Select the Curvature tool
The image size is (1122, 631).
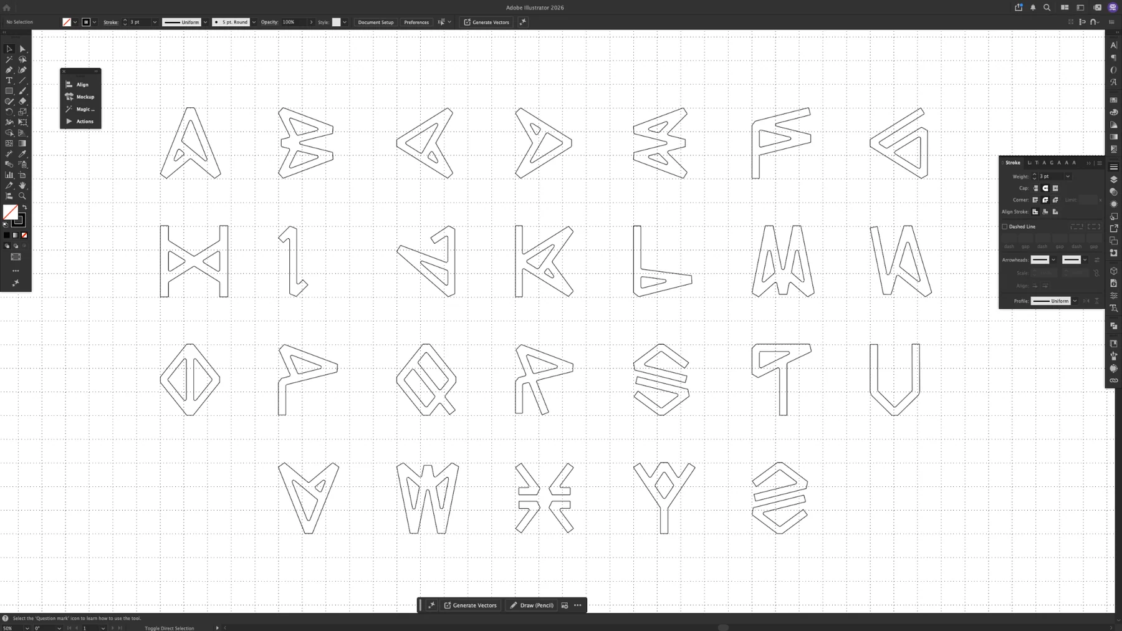[x=22, y=70]
